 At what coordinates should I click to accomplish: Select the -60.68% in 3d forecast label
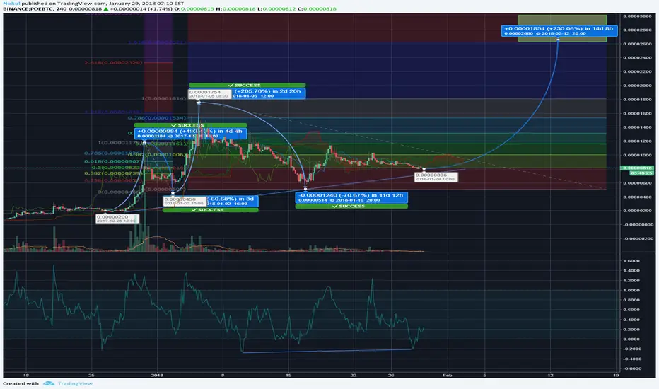(x=233, y=201)
